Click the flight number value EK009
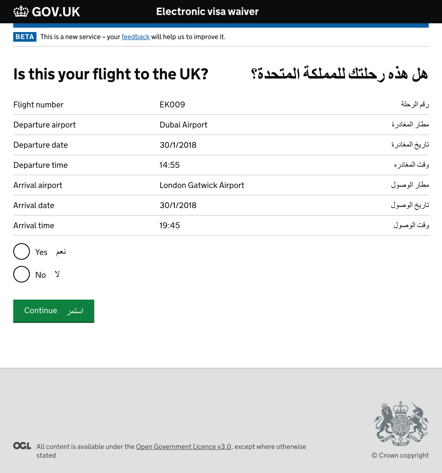The height and width of the screenshot is (473, 442). coord(172,105)
